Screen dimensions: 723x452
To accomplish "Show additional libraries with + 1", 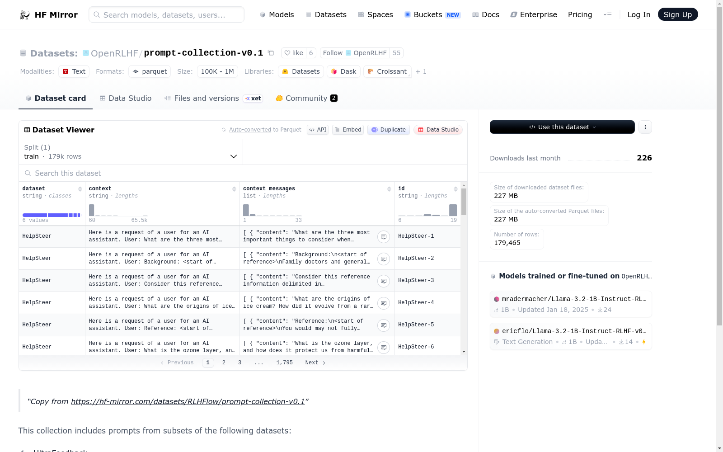I will click(x=421, y=71).
